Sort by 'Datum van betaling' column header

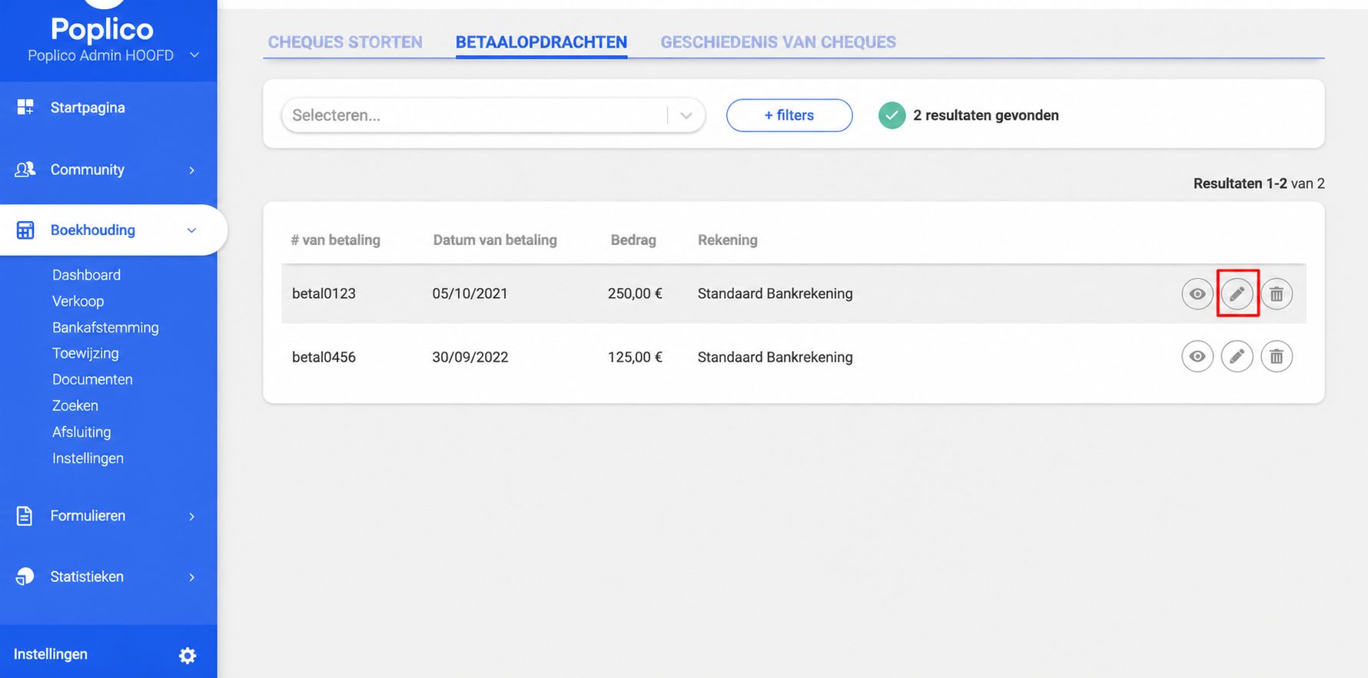[x=495, y=240]
